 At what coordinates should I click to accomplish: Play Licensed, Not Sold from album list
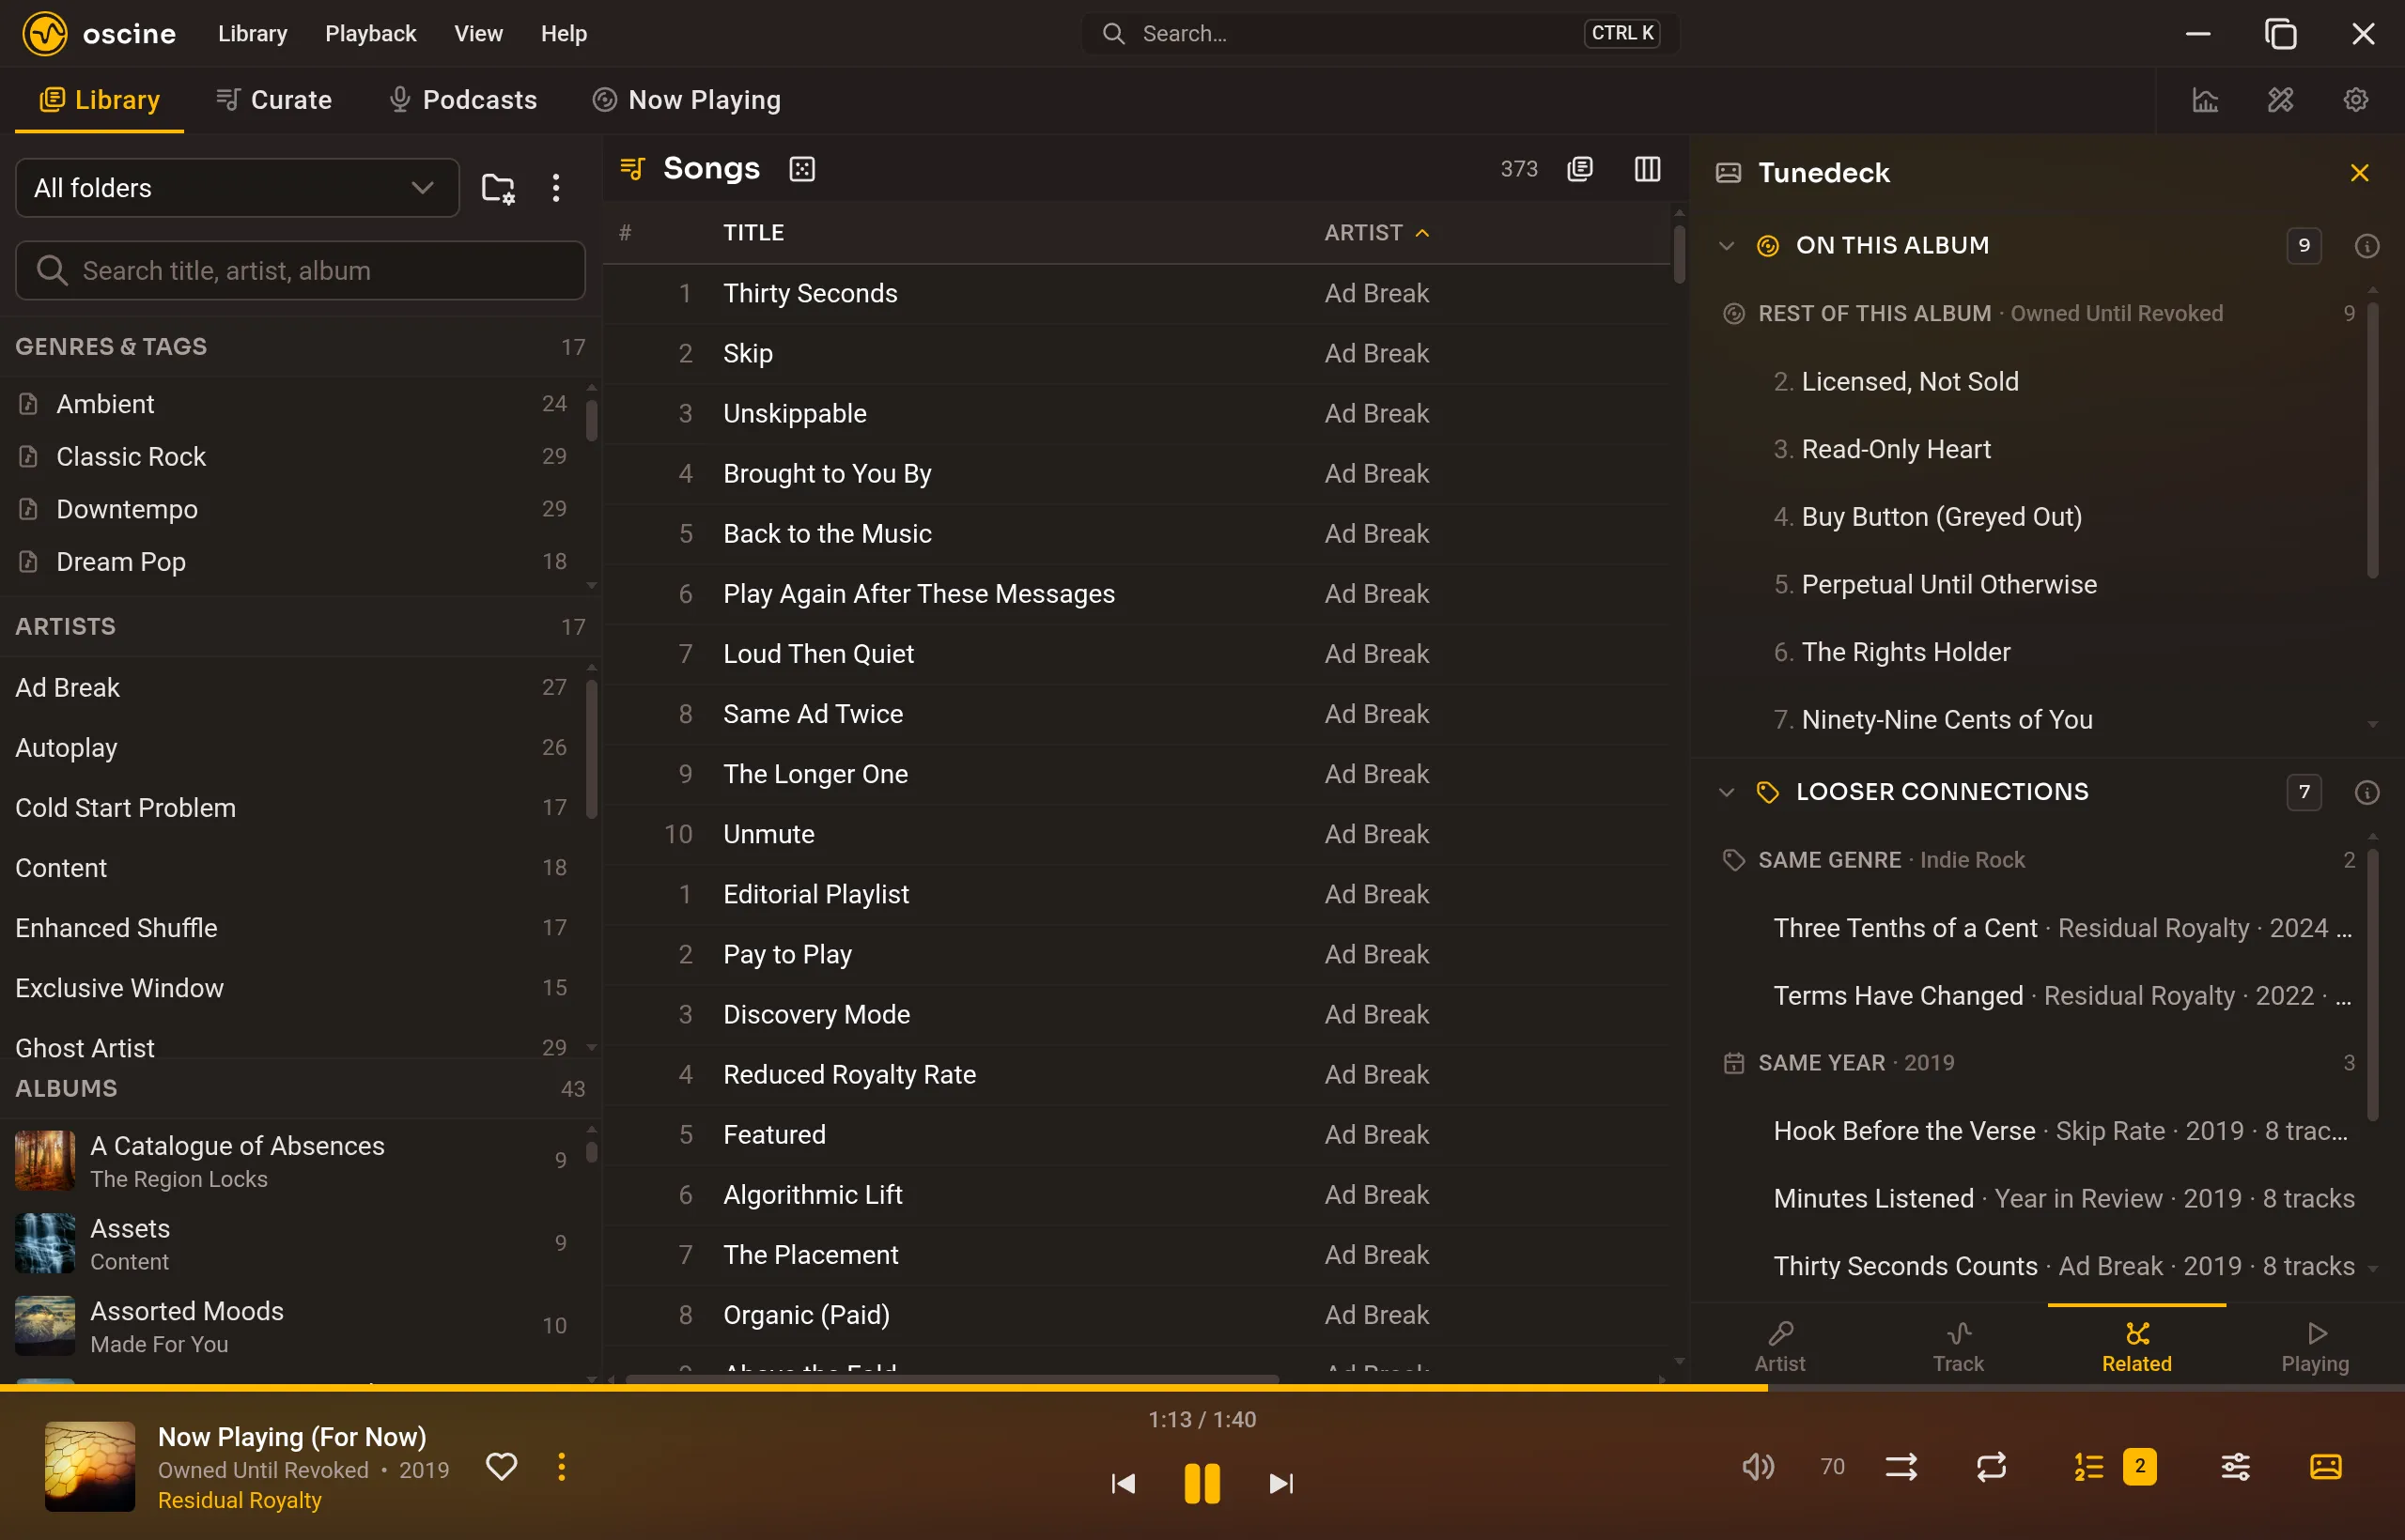tap(2031, 382)
